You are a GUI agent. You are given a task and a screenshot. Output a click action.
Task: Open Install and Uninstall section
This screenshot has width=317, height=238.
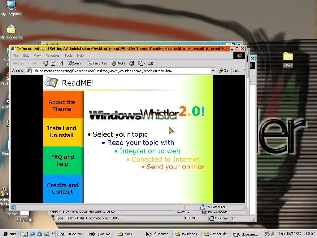click(63, 132)
